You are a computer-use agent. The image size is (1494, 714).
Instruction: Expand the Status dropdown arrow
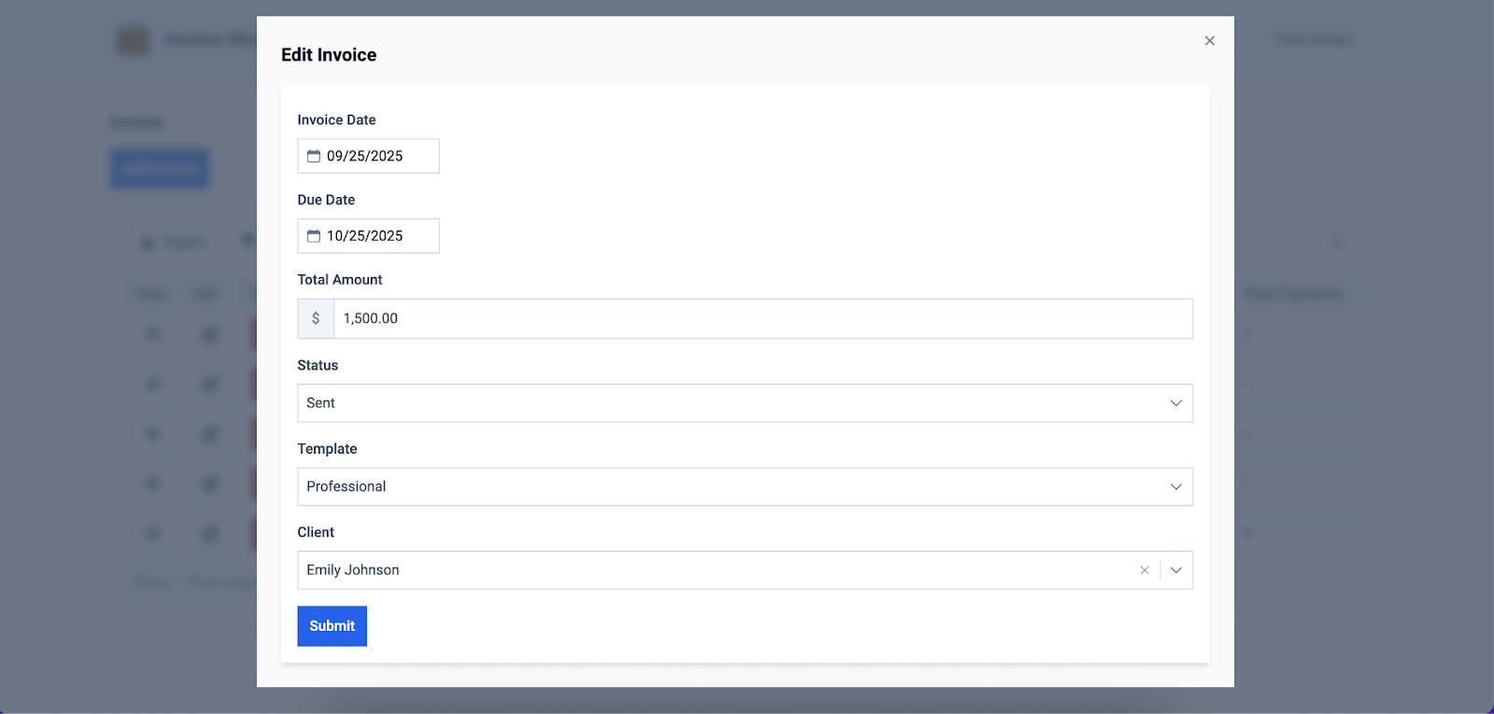1176,403
